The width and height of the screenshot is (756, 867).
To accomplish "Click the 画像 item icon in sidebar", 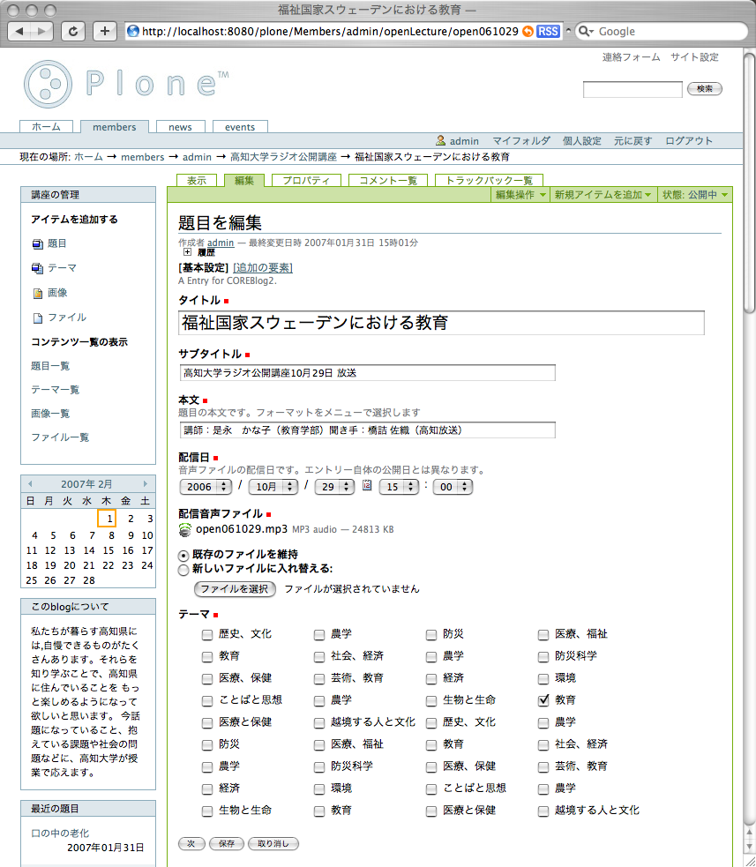I will [38, 293].
